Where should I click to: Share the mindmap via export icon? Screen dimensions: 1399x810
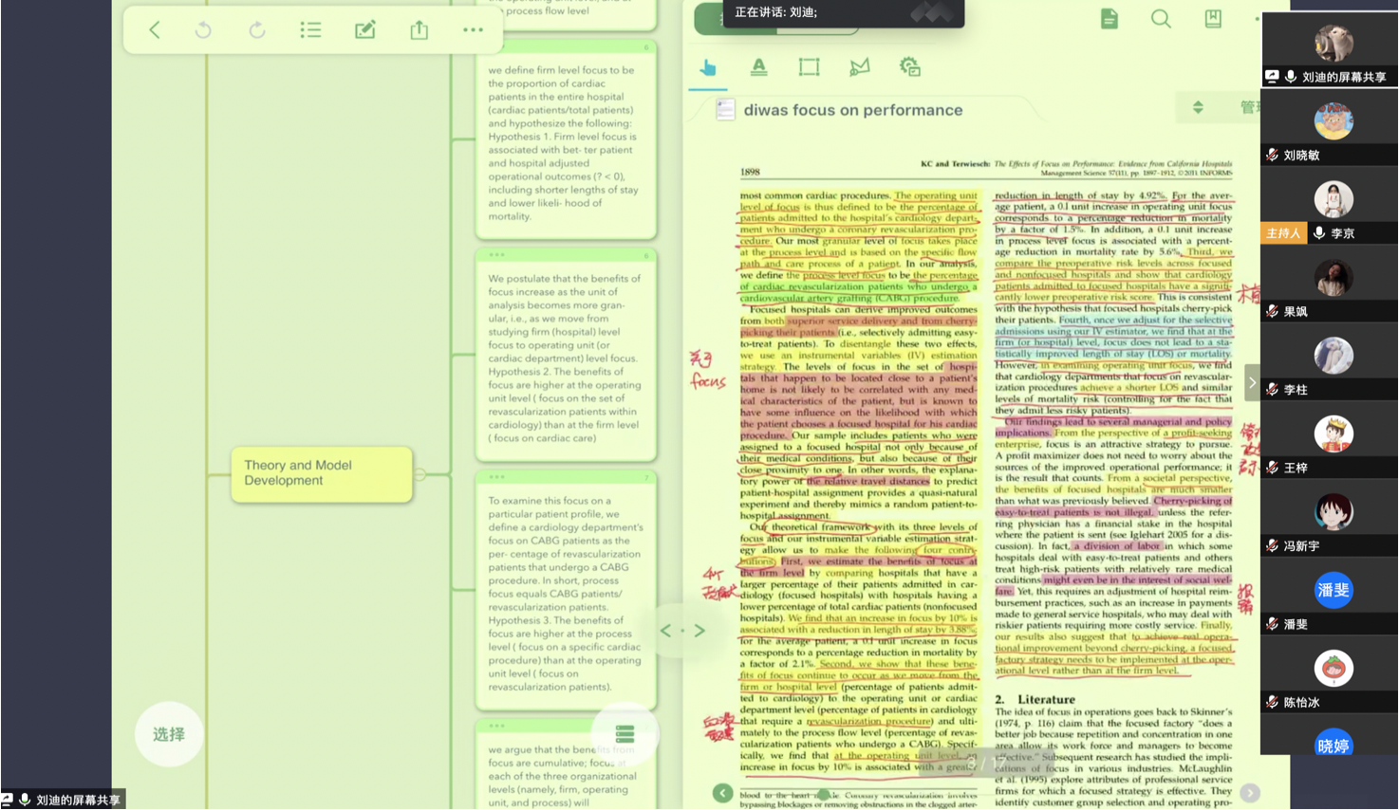419,30
